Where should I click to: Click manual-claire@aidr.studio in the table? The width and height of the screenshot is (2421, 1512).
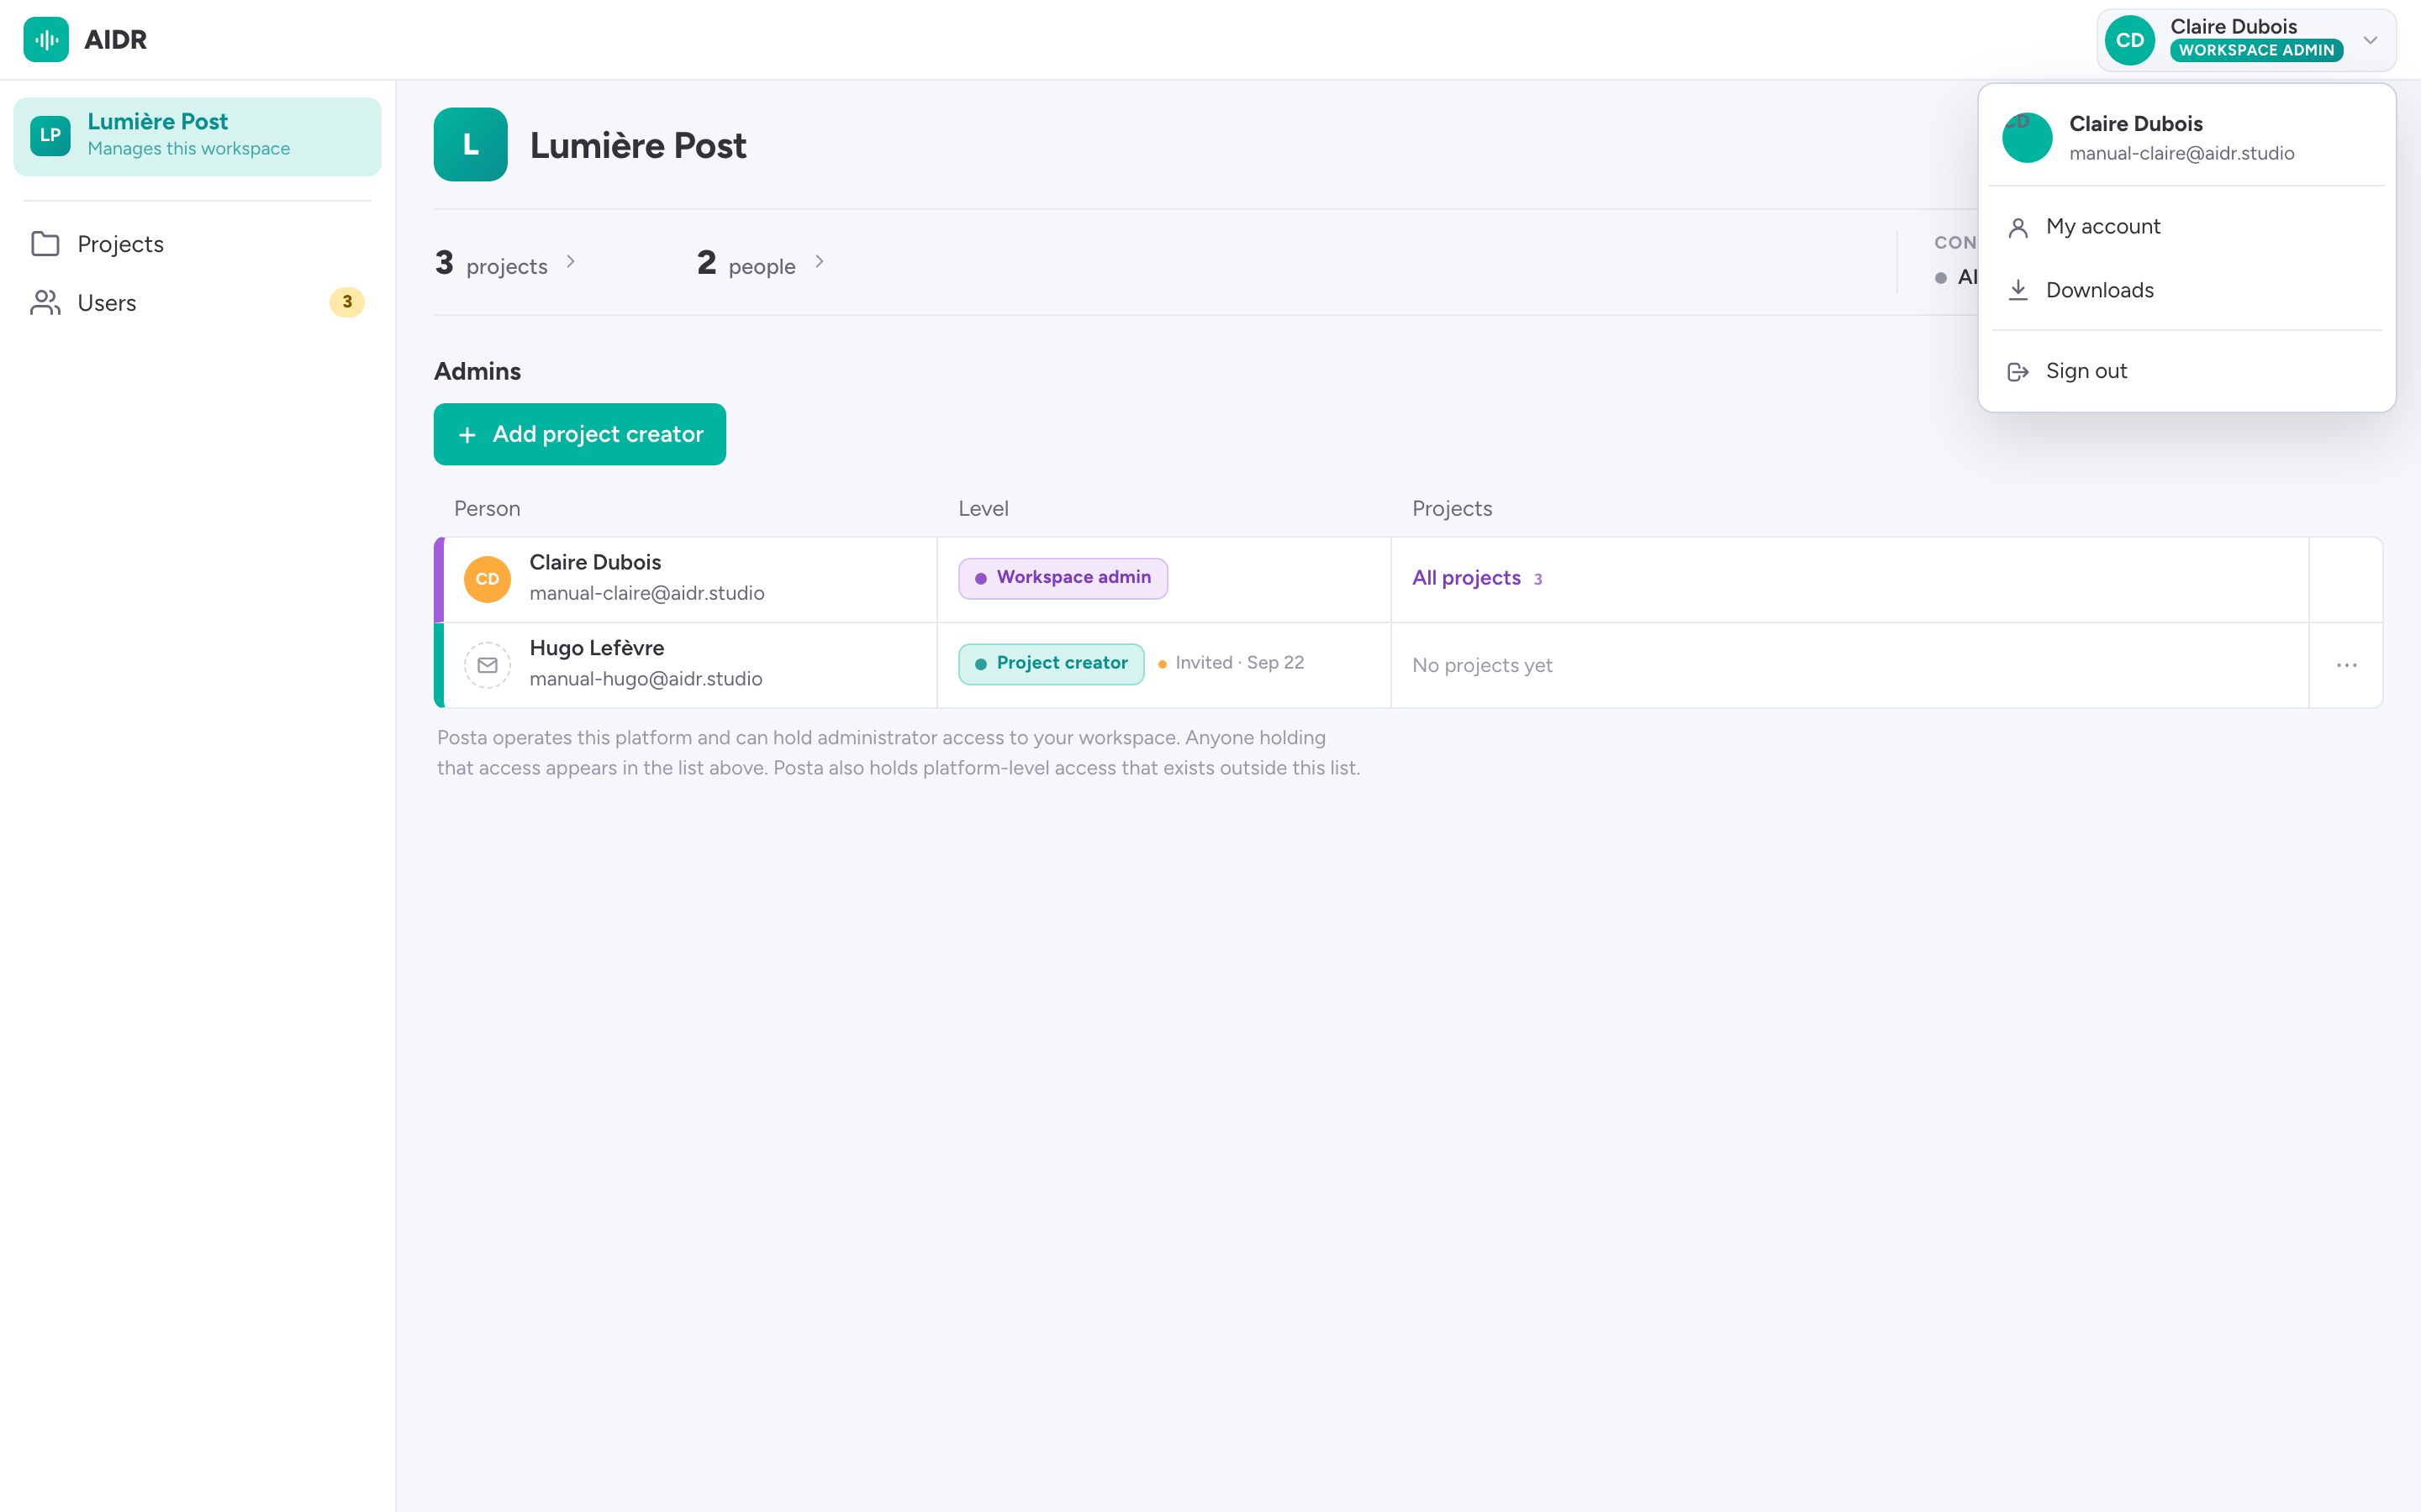pos(646,594)
